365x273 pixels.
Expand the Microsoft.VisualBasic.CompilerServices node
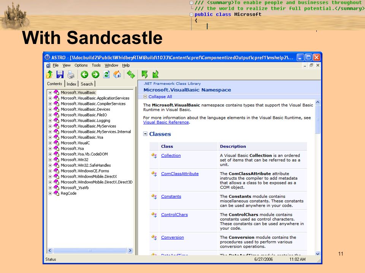coord(50,104)
